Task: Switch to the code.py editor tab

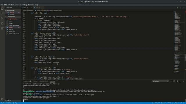Action: 38,8
